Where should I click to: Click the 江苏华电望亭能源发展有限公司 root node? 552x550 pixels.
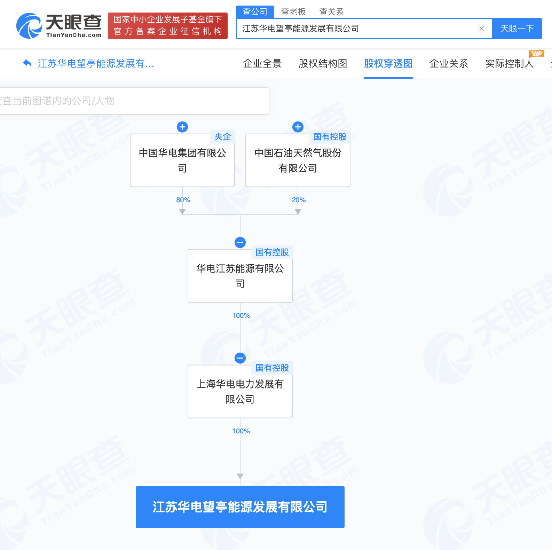coord(240,507)
